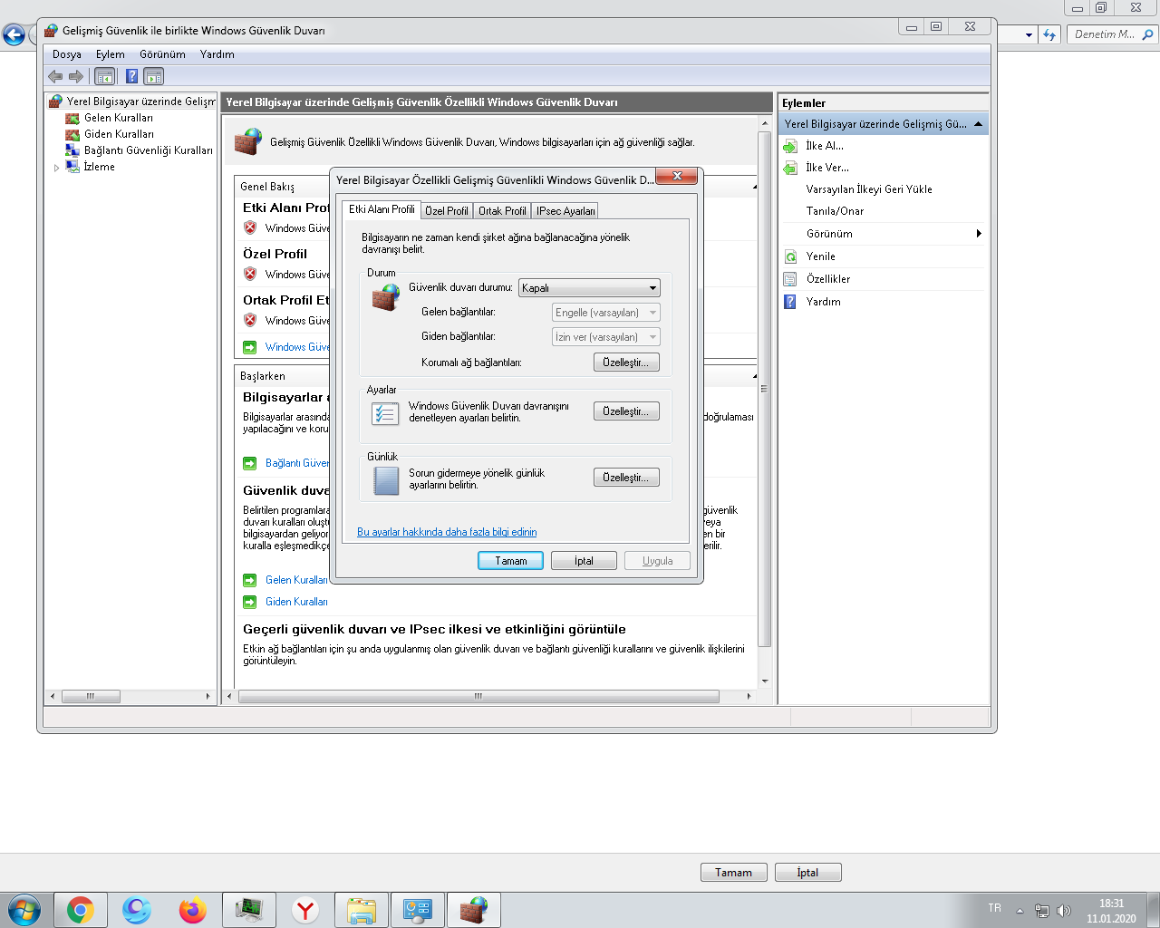The width and height of the screenshot is (1160, 928).
Task: Select Giden Kuralları in the tree
Action: [119, 134]
